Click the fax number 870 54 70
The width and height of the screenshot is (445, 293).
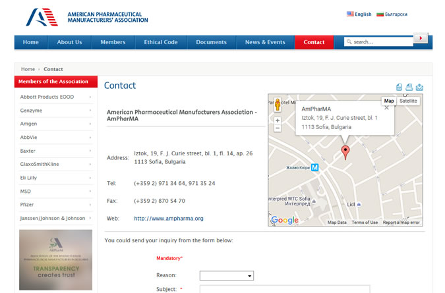[171, 201]
